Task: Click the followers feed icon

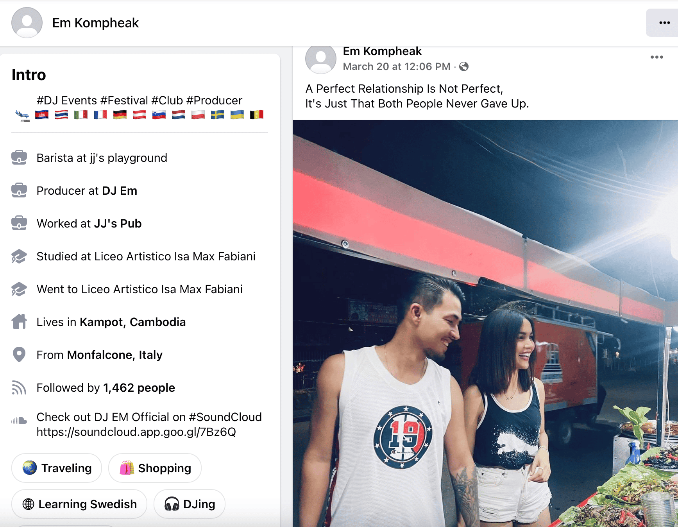Action: pos(19,387)
